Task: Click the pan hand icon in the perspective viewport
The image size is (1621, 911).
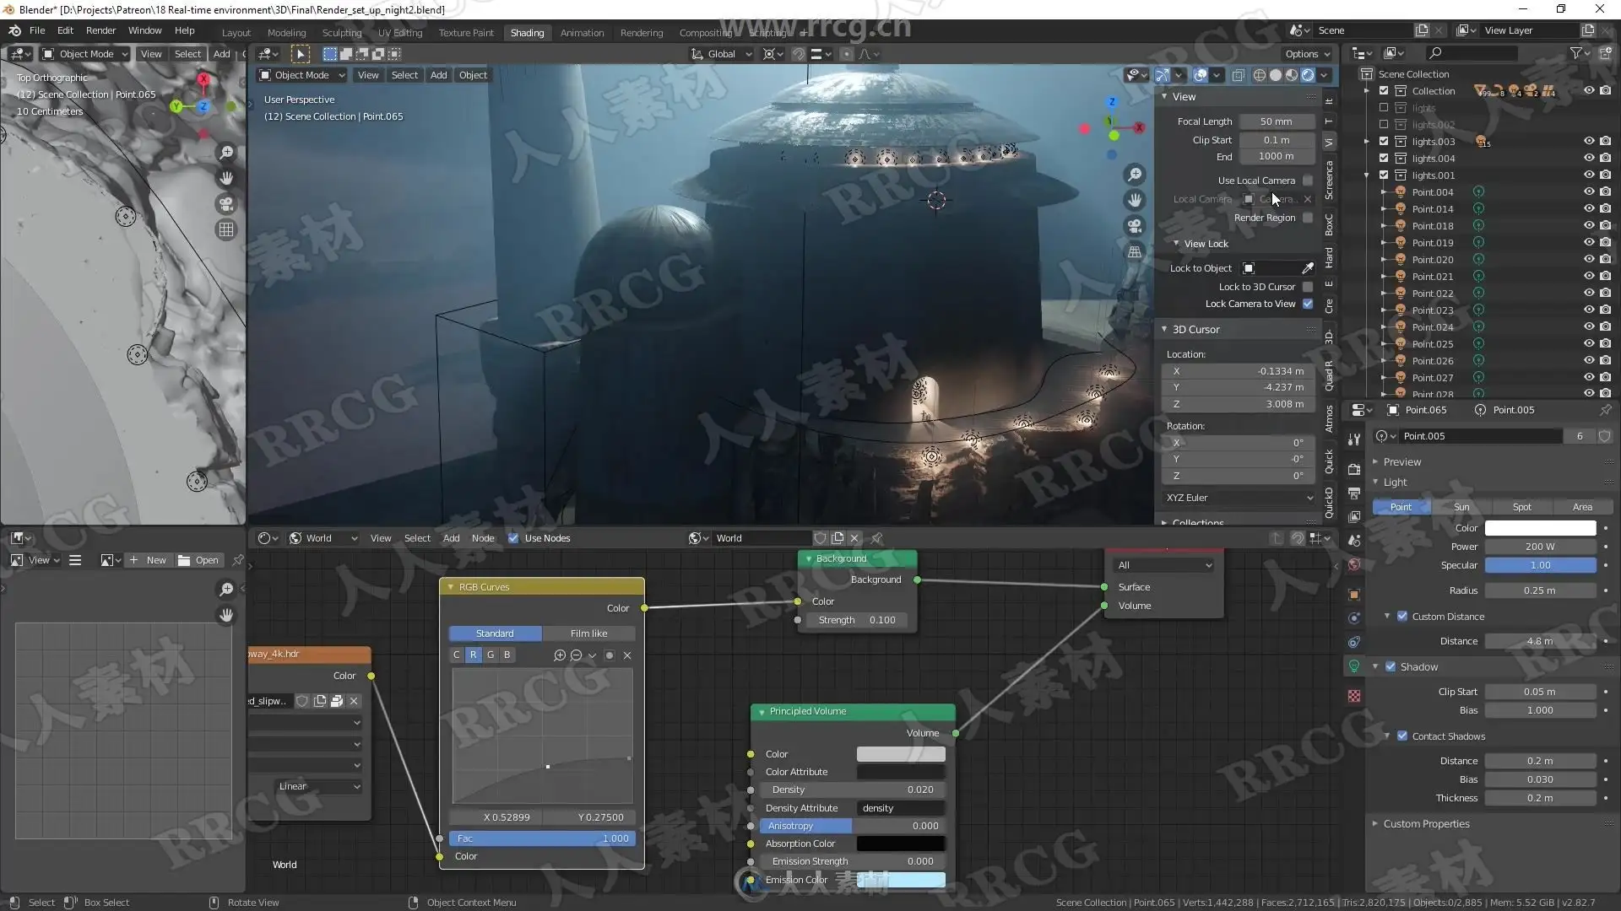Action: point(1136,200)
